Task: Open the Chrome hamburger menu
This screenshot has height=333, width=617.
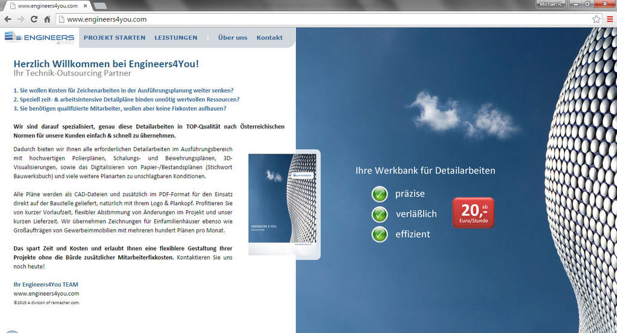Action: [x=610, y=19]
